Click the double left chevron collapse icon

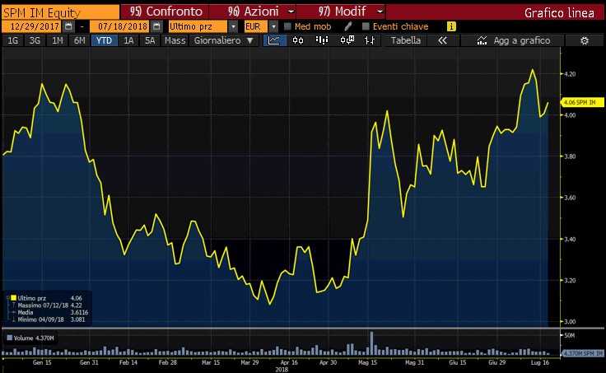coord(442,40)
